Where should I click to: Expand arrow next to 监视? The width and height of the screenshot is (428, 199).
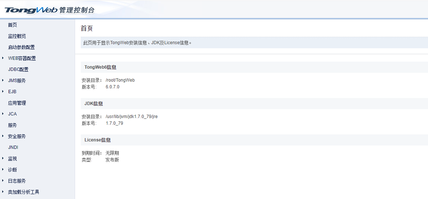tap(3, 158)
